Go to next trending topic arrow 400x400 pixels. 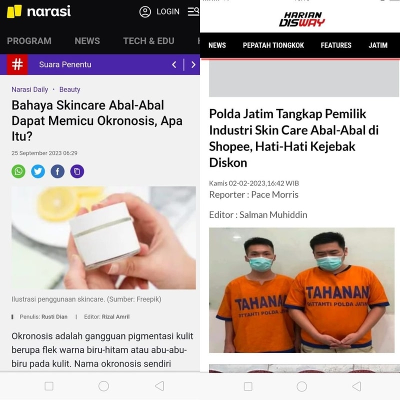pos(193,64)
